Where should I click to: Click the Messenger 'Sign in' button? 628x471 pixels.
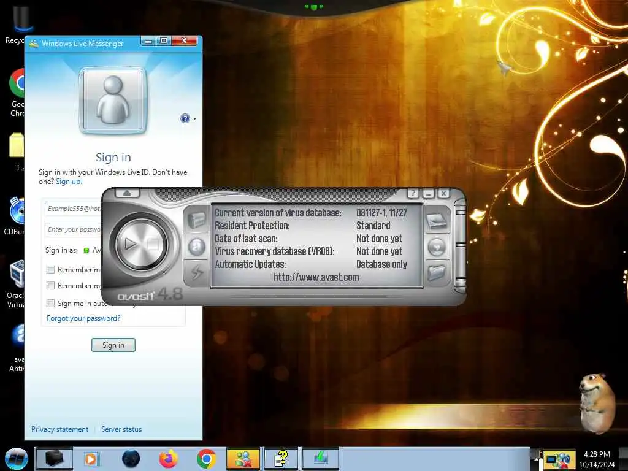tap(113, 345)
